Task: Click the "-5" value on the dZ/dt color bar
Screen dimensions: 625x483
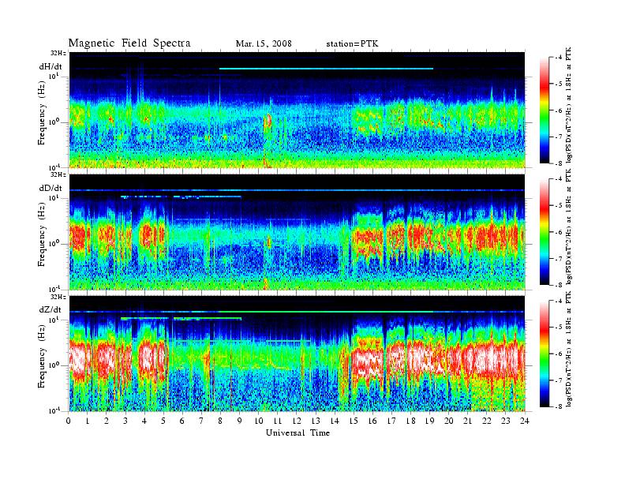Action: tap(559, 328)
